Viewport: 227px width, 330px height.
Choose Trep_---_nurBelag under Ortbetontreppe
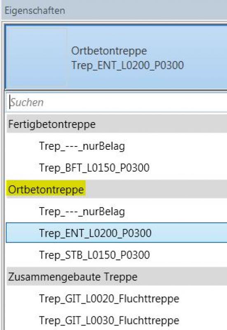point(82,211)
